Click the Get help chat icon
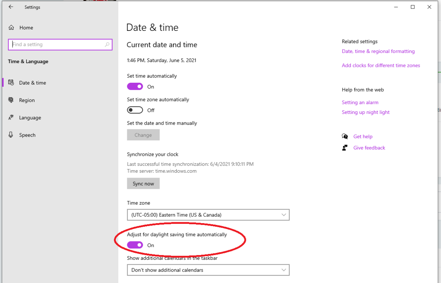The image size is (441, 283). click(x=345, y=136)
